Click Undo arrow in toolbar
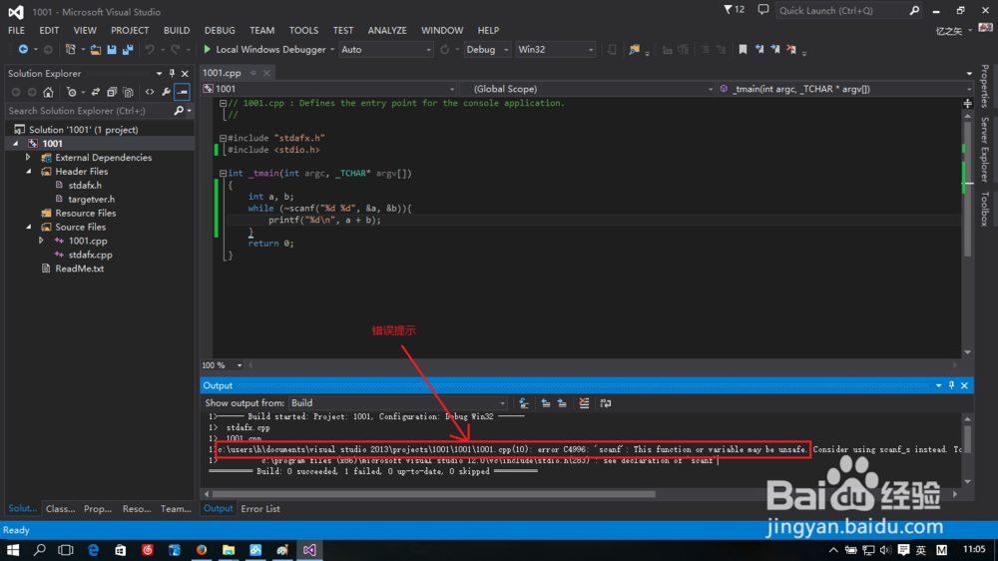Screen dimensions: 998x561 pyautogui.click(x=150, y=49)
